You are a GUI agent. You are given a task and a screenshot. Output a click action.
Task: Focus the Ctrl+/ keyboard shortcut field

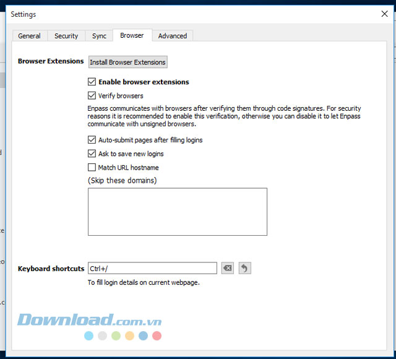152,268
